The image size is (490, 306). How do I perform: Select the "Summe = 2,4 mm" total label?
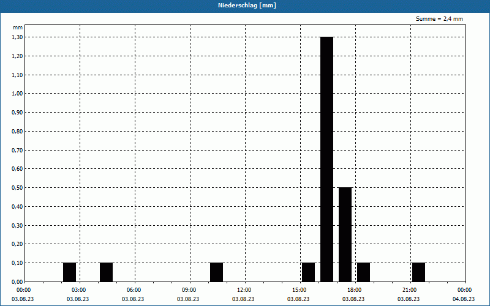[439, 19]
